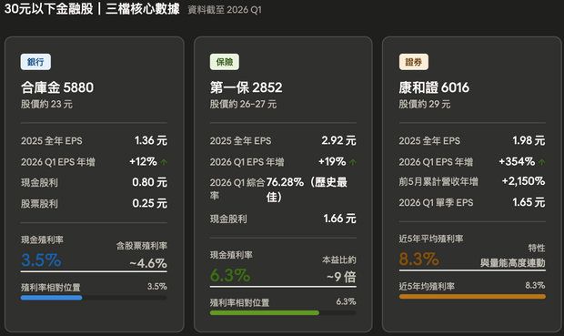Click the 保險 category tag
Viewport: 564px width, 336px height.
225,62
